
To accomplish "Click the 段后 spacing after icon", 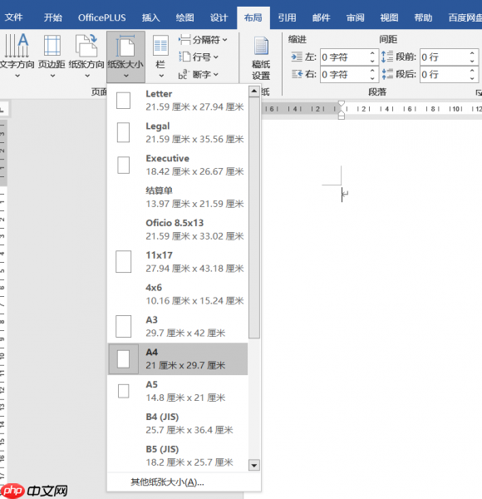I will click(x=387, y=74).
